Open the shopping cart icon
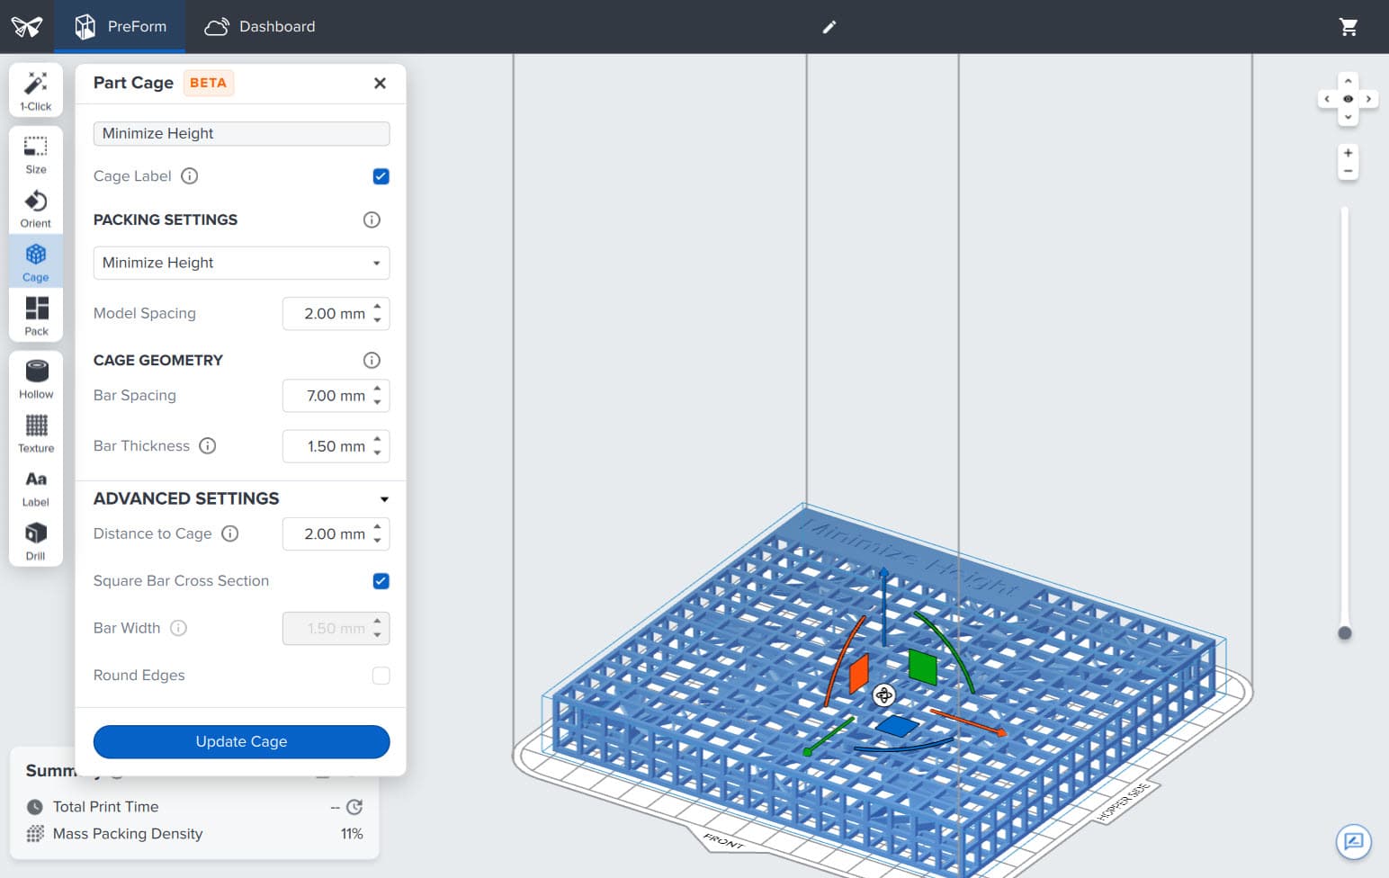Viewport: 1389px width, 878px height. (x=1348, y=27)
